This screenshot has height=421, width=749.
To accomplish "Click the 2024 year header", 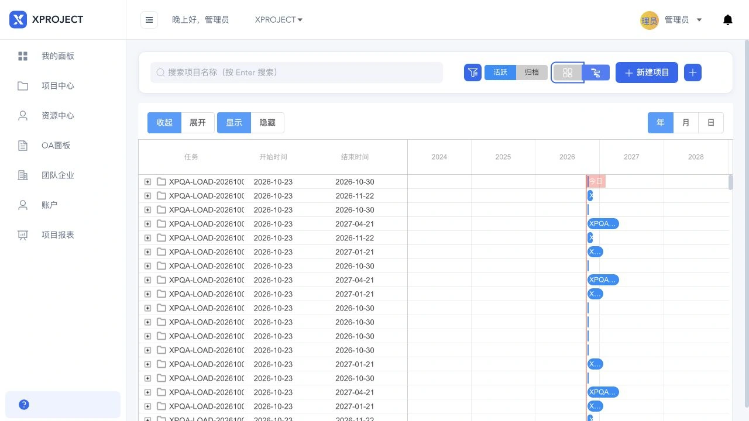I will click(439, 157).
